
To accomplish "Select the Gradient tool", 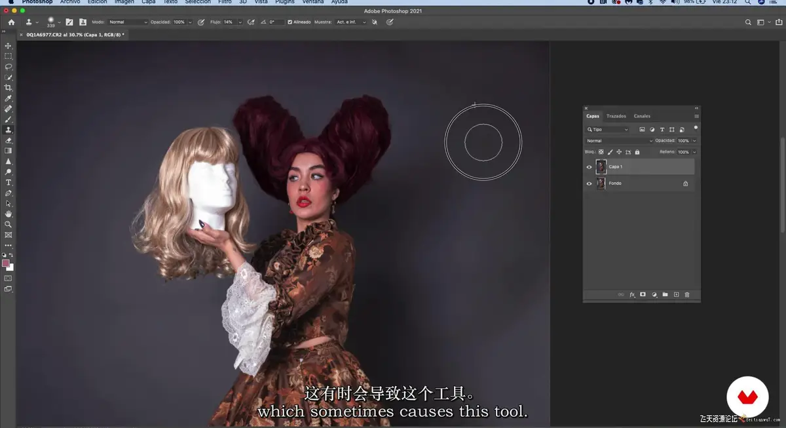I will (9, 151).
